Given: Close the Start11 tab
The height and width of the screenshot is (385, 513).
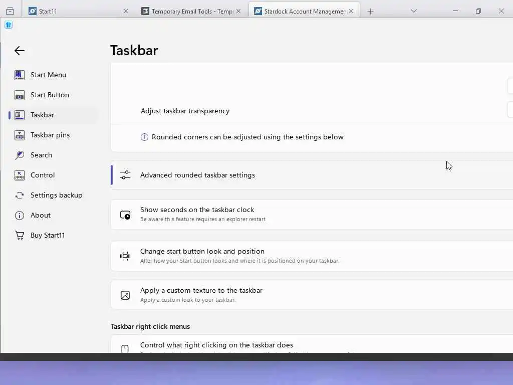Looking at the screenshot, I should point(126,11).
